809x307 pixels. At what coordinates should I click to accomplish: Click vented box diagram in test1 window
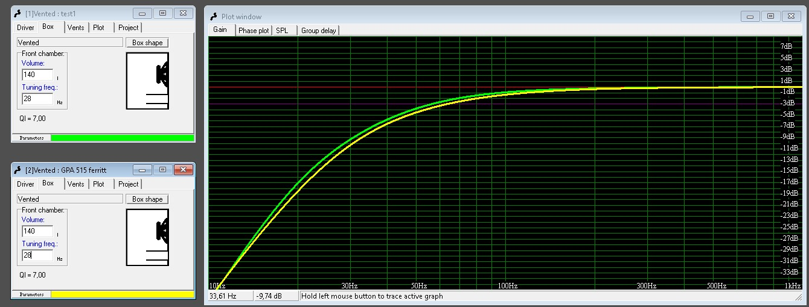(147, 81)
